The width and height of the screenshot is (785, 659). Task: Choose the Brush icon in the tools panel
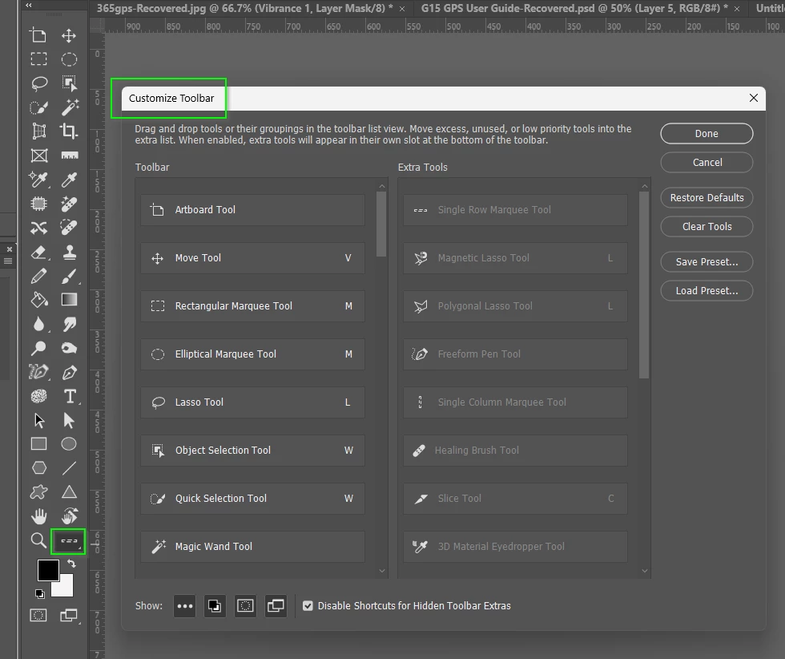click(70, 276)
